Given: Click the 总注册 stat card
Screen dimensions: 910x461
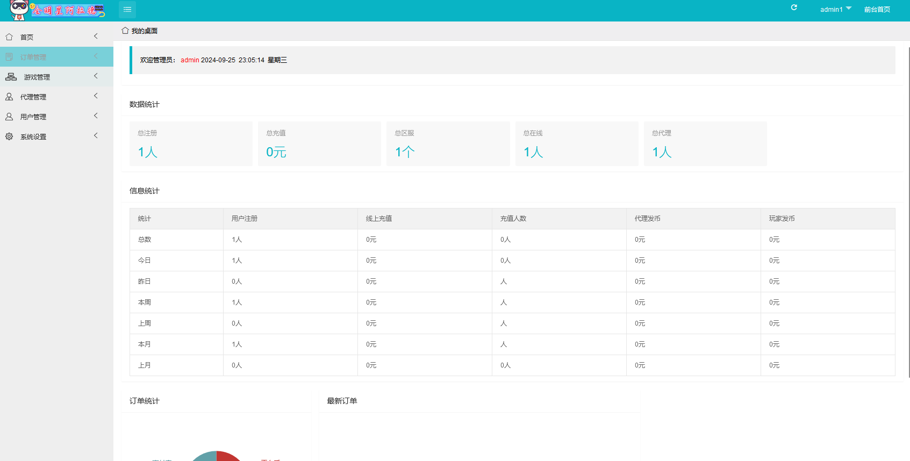Looking at the screenshot, I should coord(191,143).
